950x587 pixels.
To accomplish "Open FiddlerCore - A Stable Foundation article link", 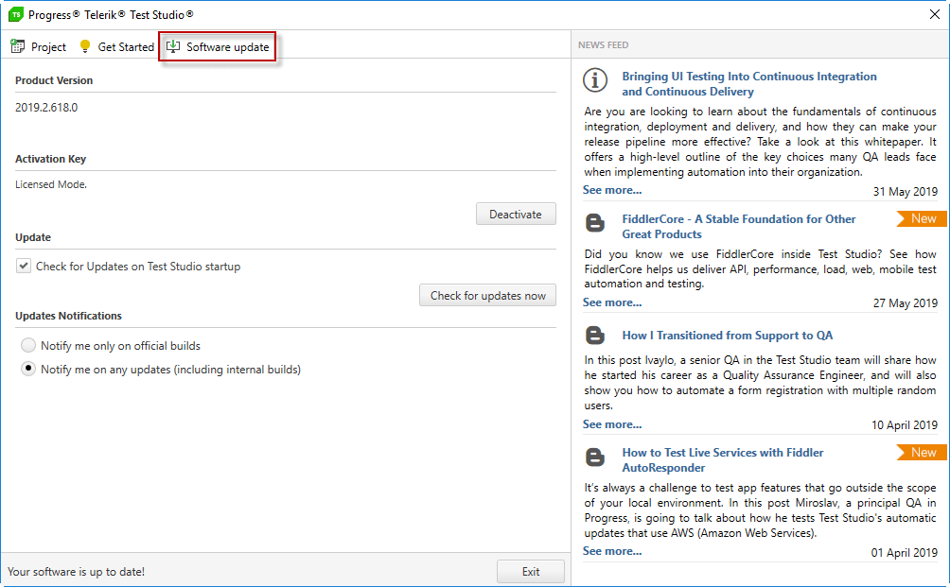I will pos(739,226).
